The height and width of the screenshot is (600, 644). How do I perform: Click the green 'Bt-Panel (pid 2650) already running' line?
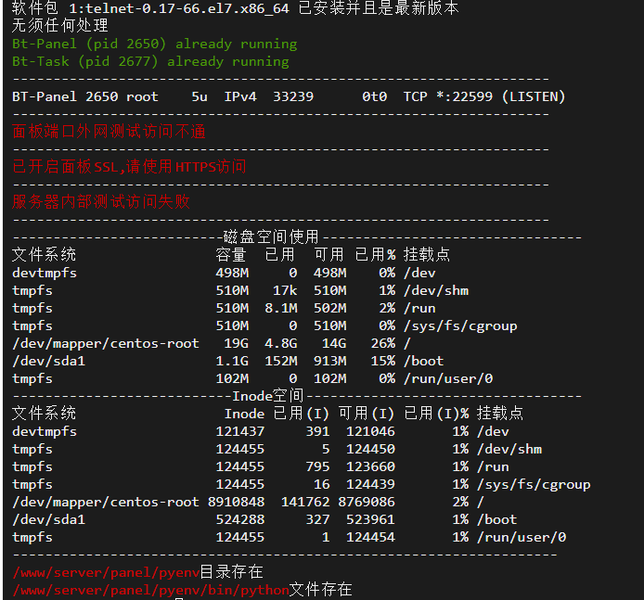coord(154,44)
